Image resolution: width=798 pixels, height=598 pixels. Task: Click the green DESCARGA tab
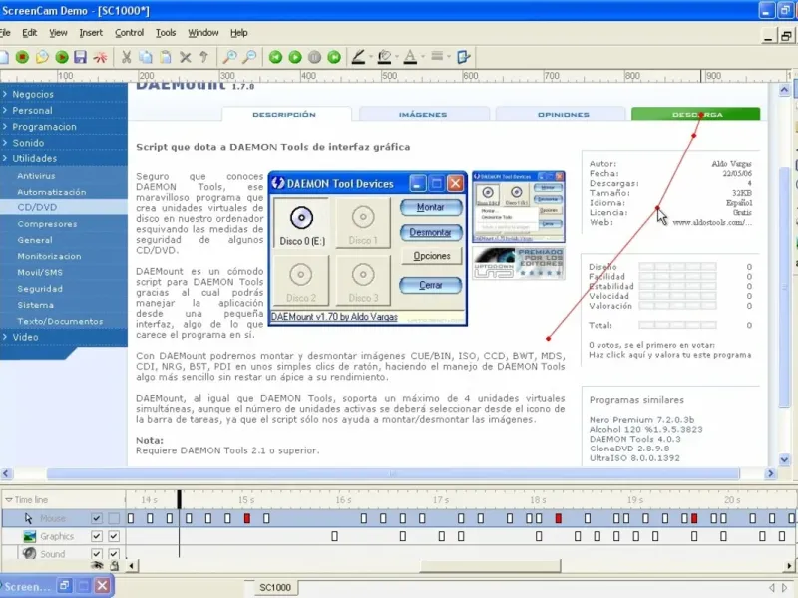click(695, 114)
